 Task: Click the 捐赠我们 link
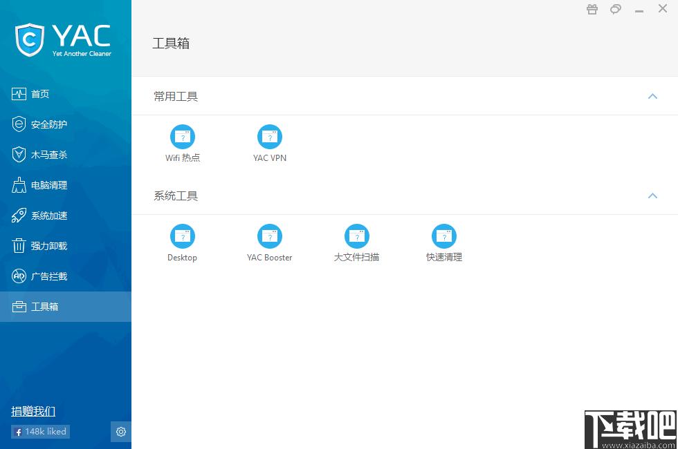33,411
